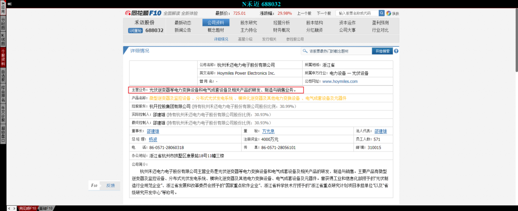Screen dimensions: 518x211
Task: Click the blue 问董秘 badge
Action: coord(135,30)
